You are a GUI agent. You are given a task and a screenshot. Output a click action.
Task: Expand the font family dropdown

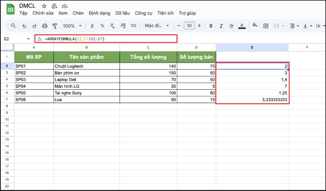point(157,26)
